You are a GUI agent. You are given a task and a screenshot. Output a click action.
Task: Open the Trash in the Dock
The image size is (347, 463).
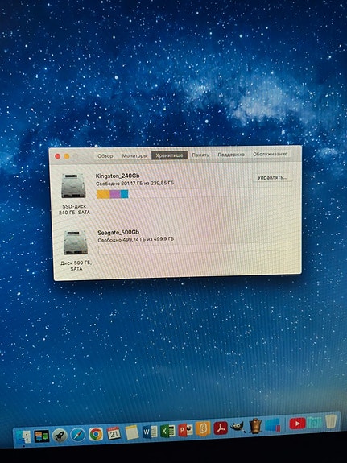coord(331,422)
